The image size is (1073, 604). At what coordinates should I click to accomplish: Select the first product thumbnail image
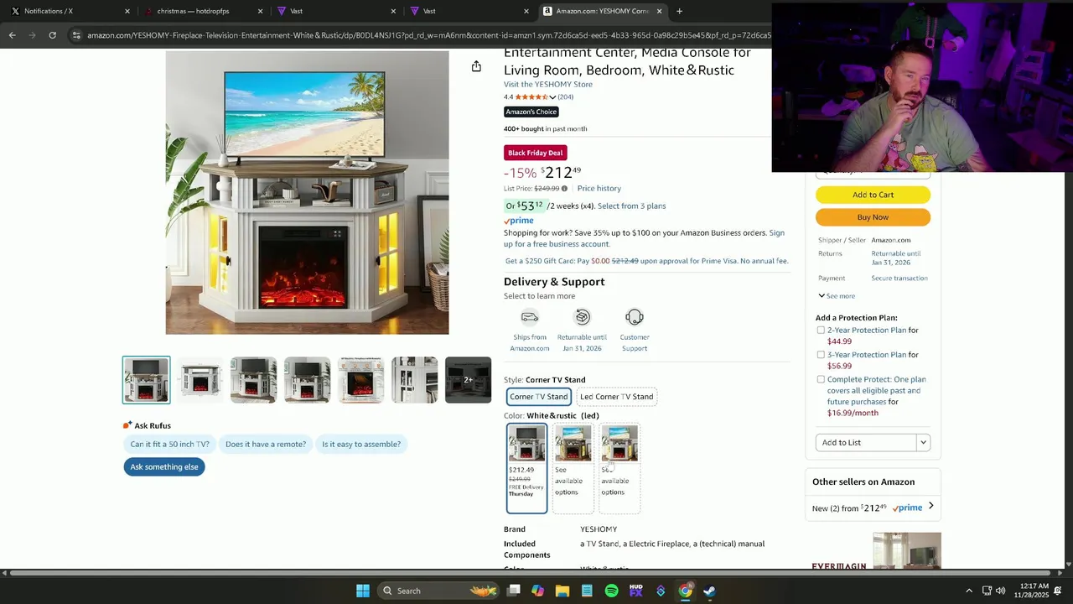(x=146, y=380)
